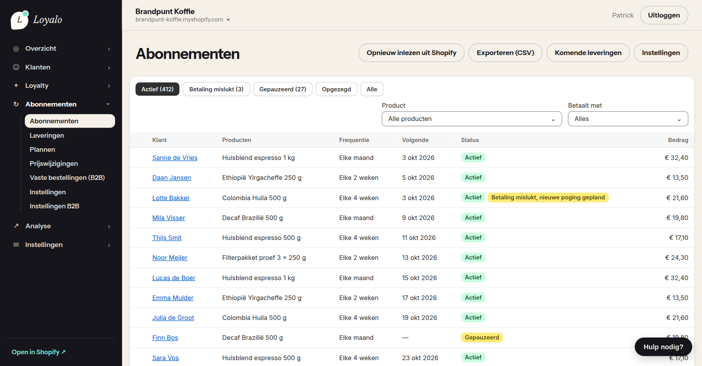Click the Instellingen envelope icon in sidebar

tap(16, 245)
